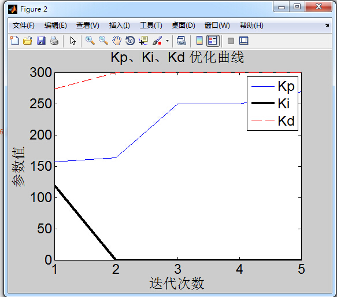Insert Colorbar using toolbar icon

coord(199,41)
